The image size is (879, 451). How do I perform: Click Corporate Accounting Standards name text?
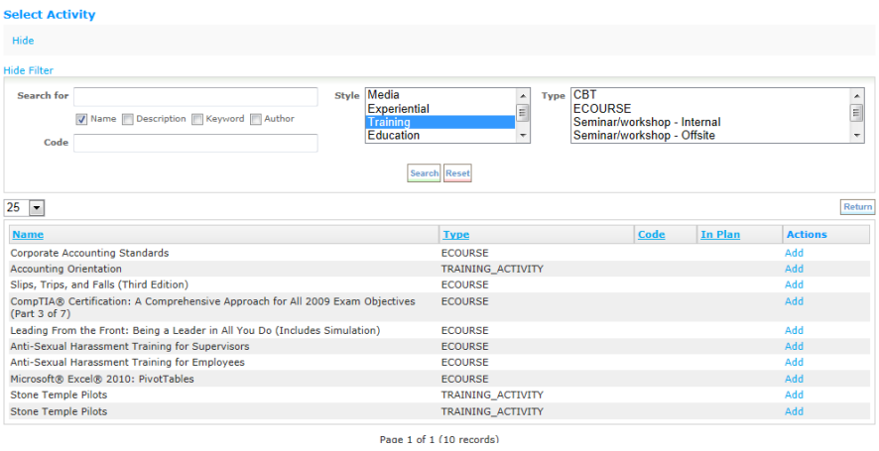click(89, 253)
